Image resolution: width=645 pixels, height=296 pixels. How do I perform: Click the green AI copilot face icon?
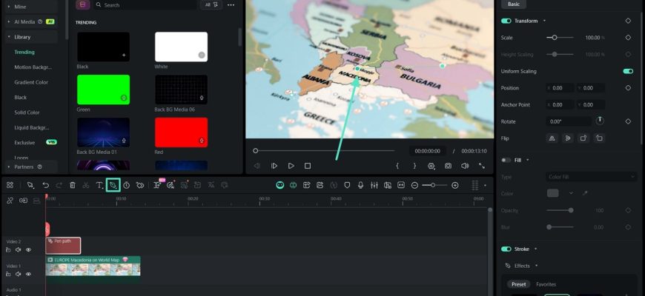coord(280,186)
